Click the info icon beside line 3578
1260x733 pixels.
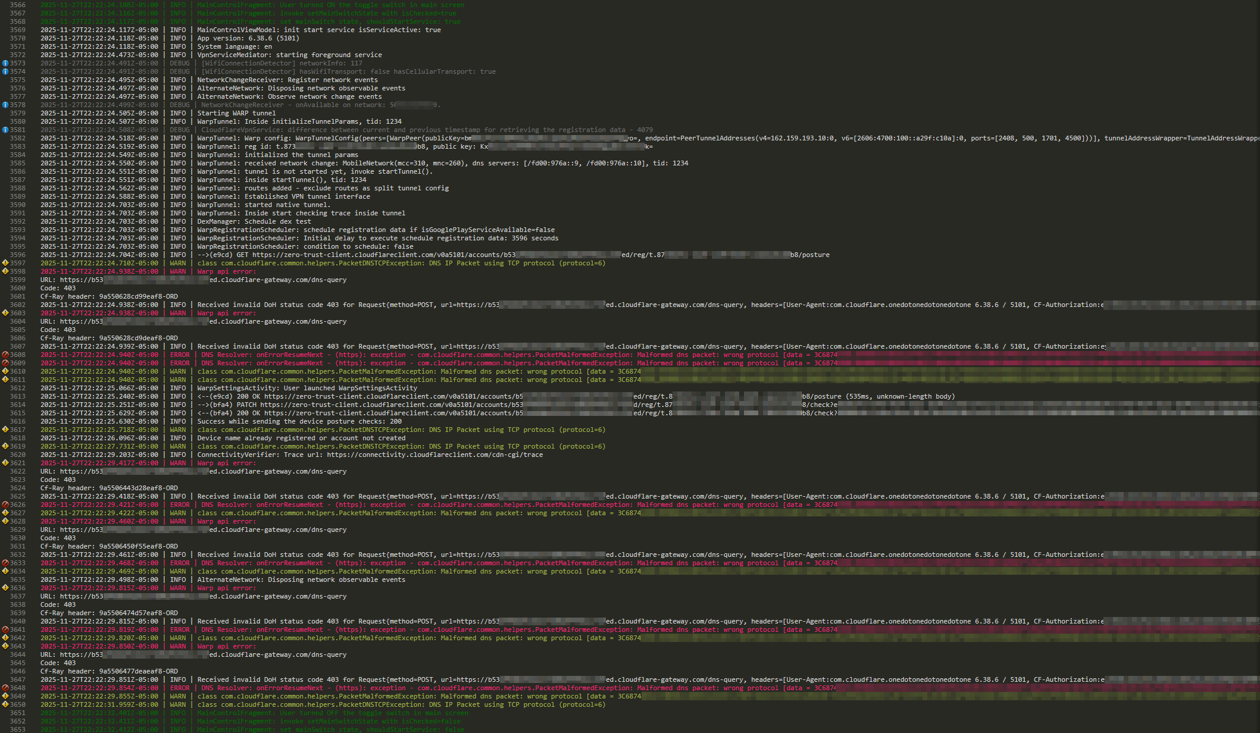[x=5, y=105]
